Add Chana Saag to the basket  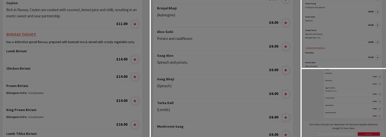[x=377, y=12]
